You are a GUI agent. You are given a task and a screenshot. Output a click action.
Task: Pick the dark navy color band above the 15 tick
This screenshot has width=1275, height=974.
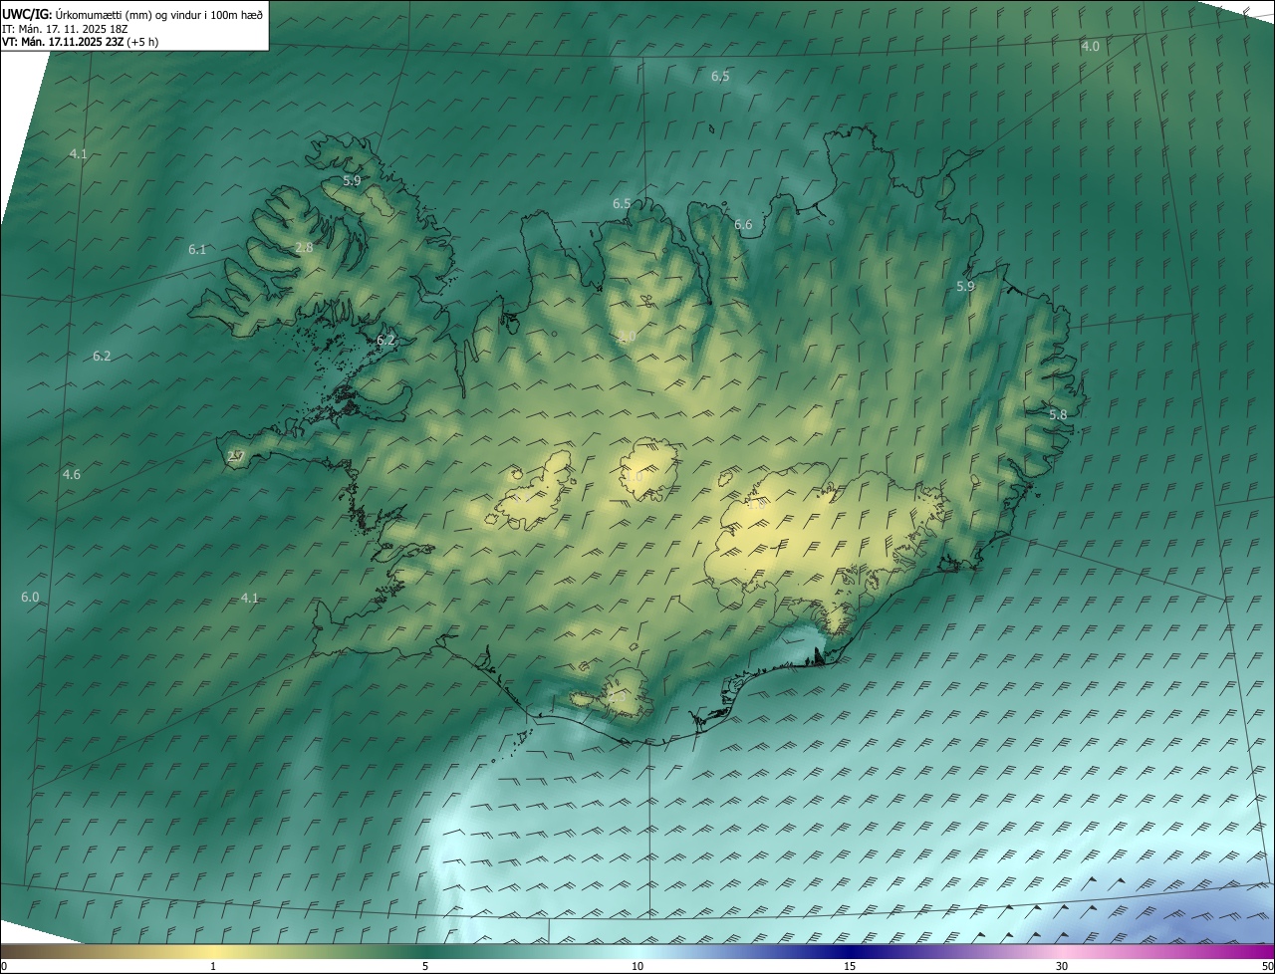click(850, 951)
